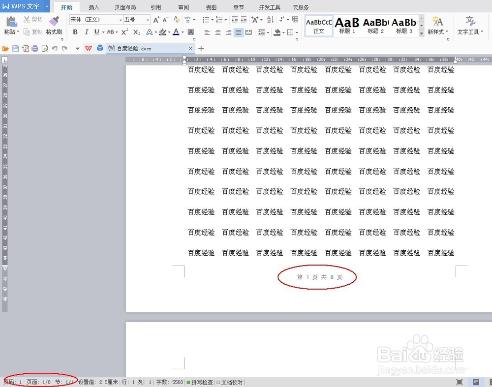Click the decrease indent icon

click(x=235, y=20)
